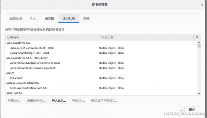The width and height of the screenshot is (207, 118).
Task: Switch to the 您的证书 tab
Action: point(16,19)
